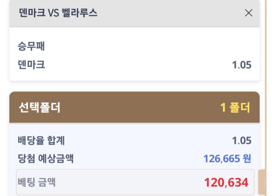This screenshot has height=196, width=272.
Task: Click the 당첨 예상금액 label
Action: click(x=46, y=159)
